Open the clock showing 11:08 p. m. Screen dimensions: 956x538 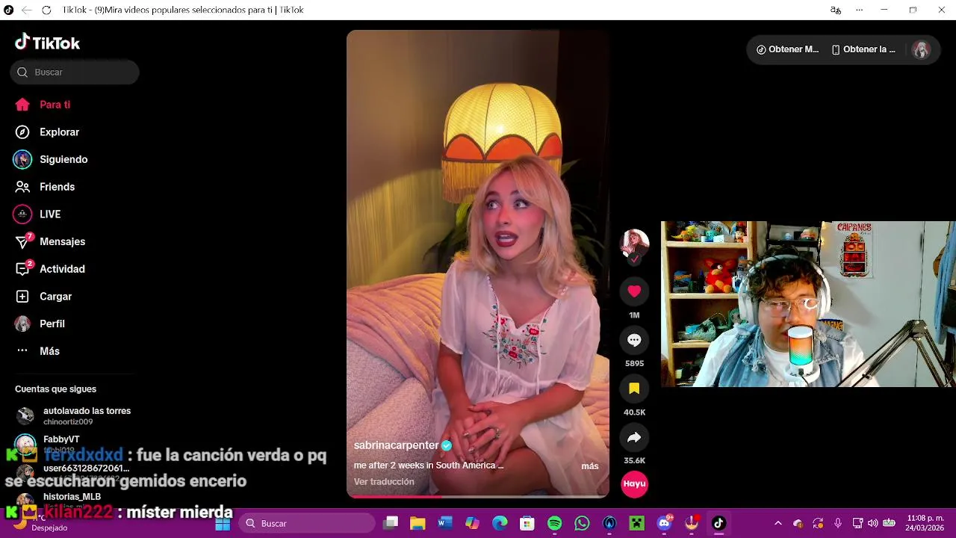925,524
